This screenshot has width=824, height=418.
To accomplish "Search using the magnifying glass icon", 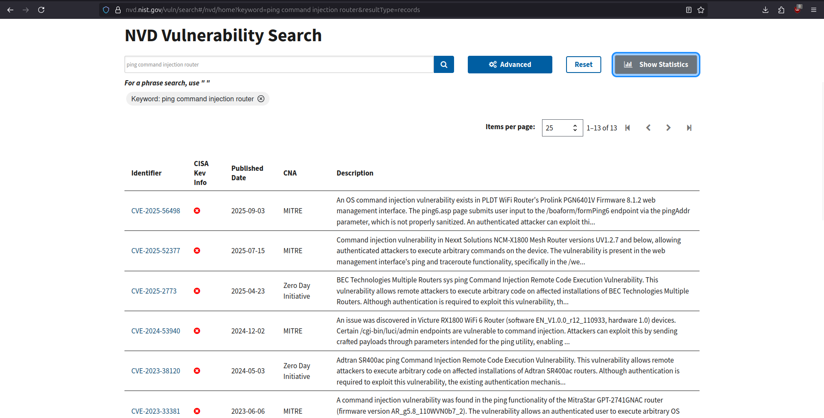I will 444,64.
